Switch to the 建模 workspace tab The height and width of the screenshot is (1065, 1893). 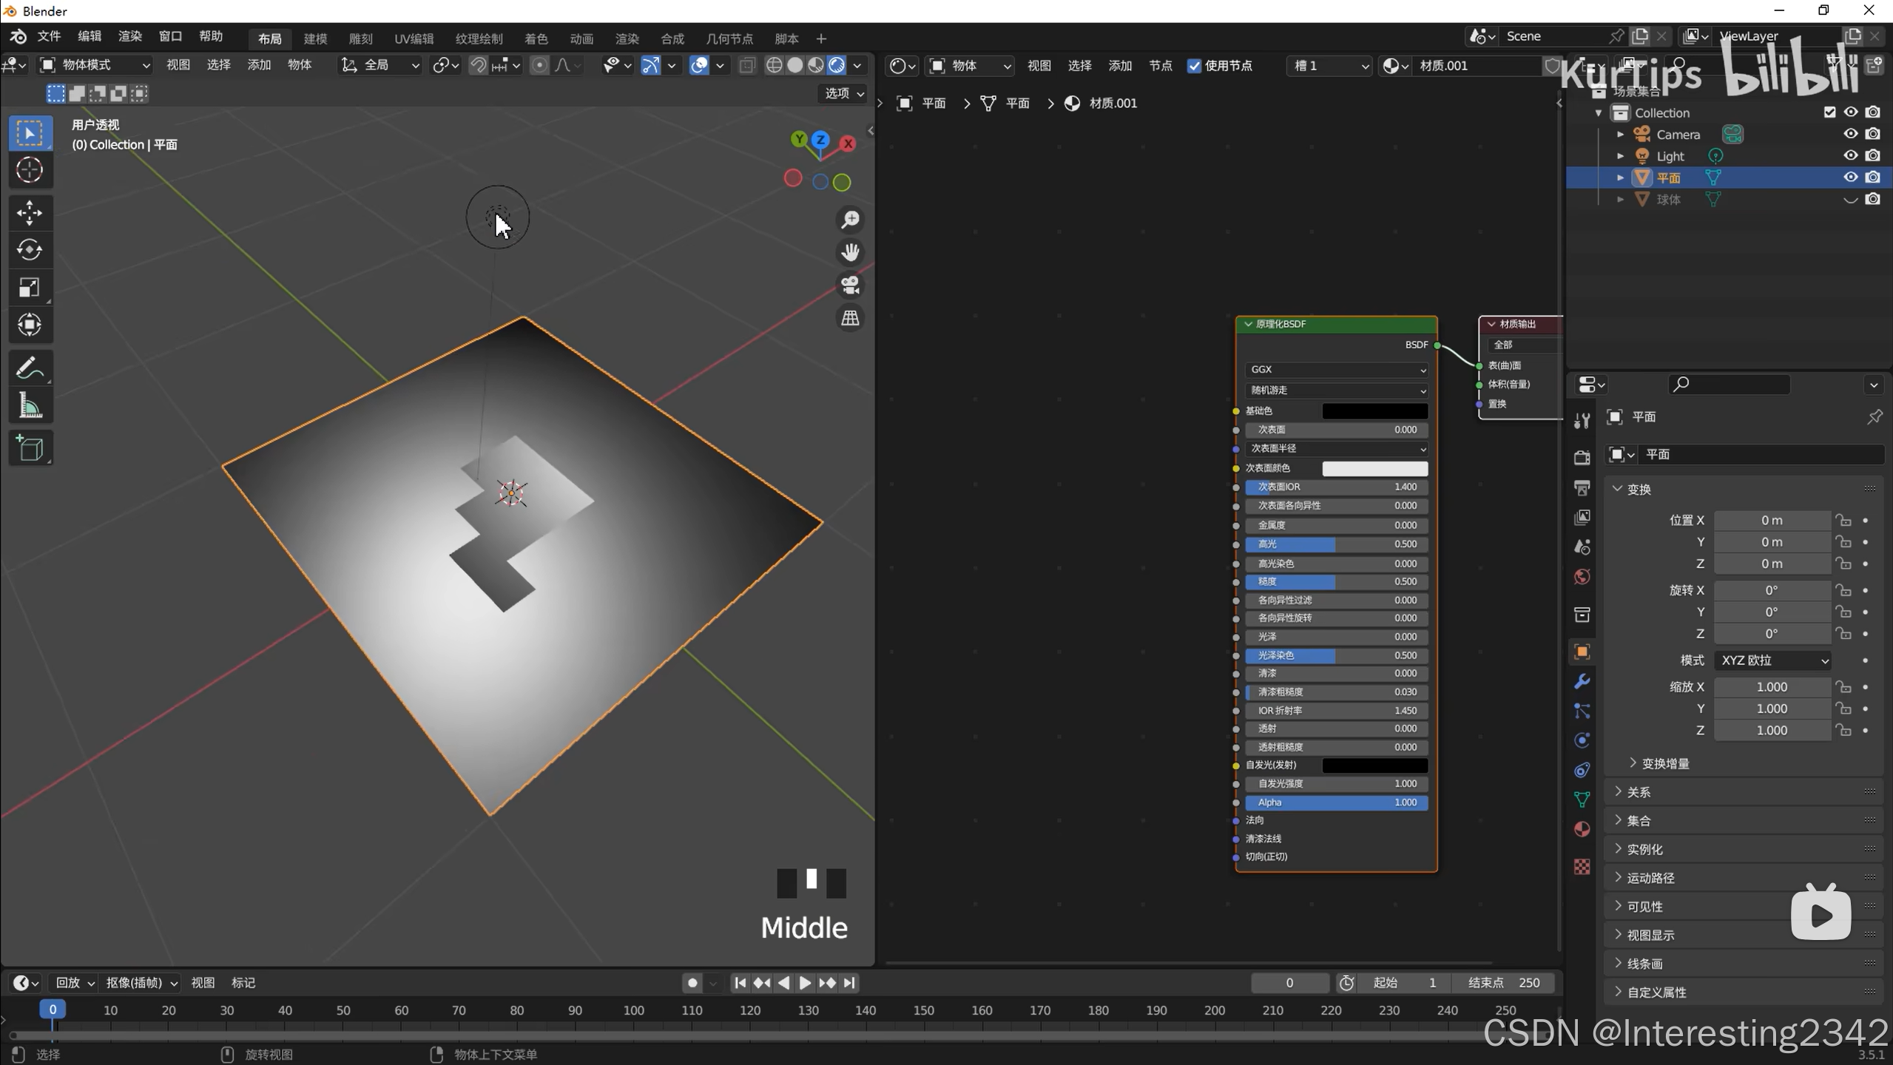(315, 38)
